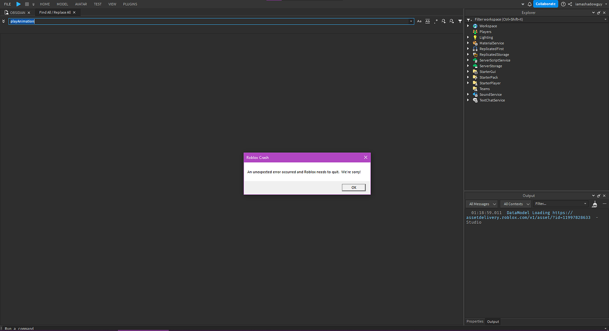Apply the find results filter funnel

(460, 21)
